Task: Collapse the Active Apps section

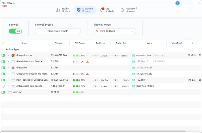Action: 3,49
